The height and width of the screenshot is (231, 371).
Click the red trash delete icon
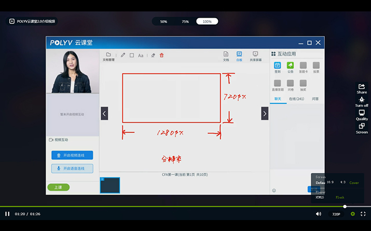tap(161, 55)
